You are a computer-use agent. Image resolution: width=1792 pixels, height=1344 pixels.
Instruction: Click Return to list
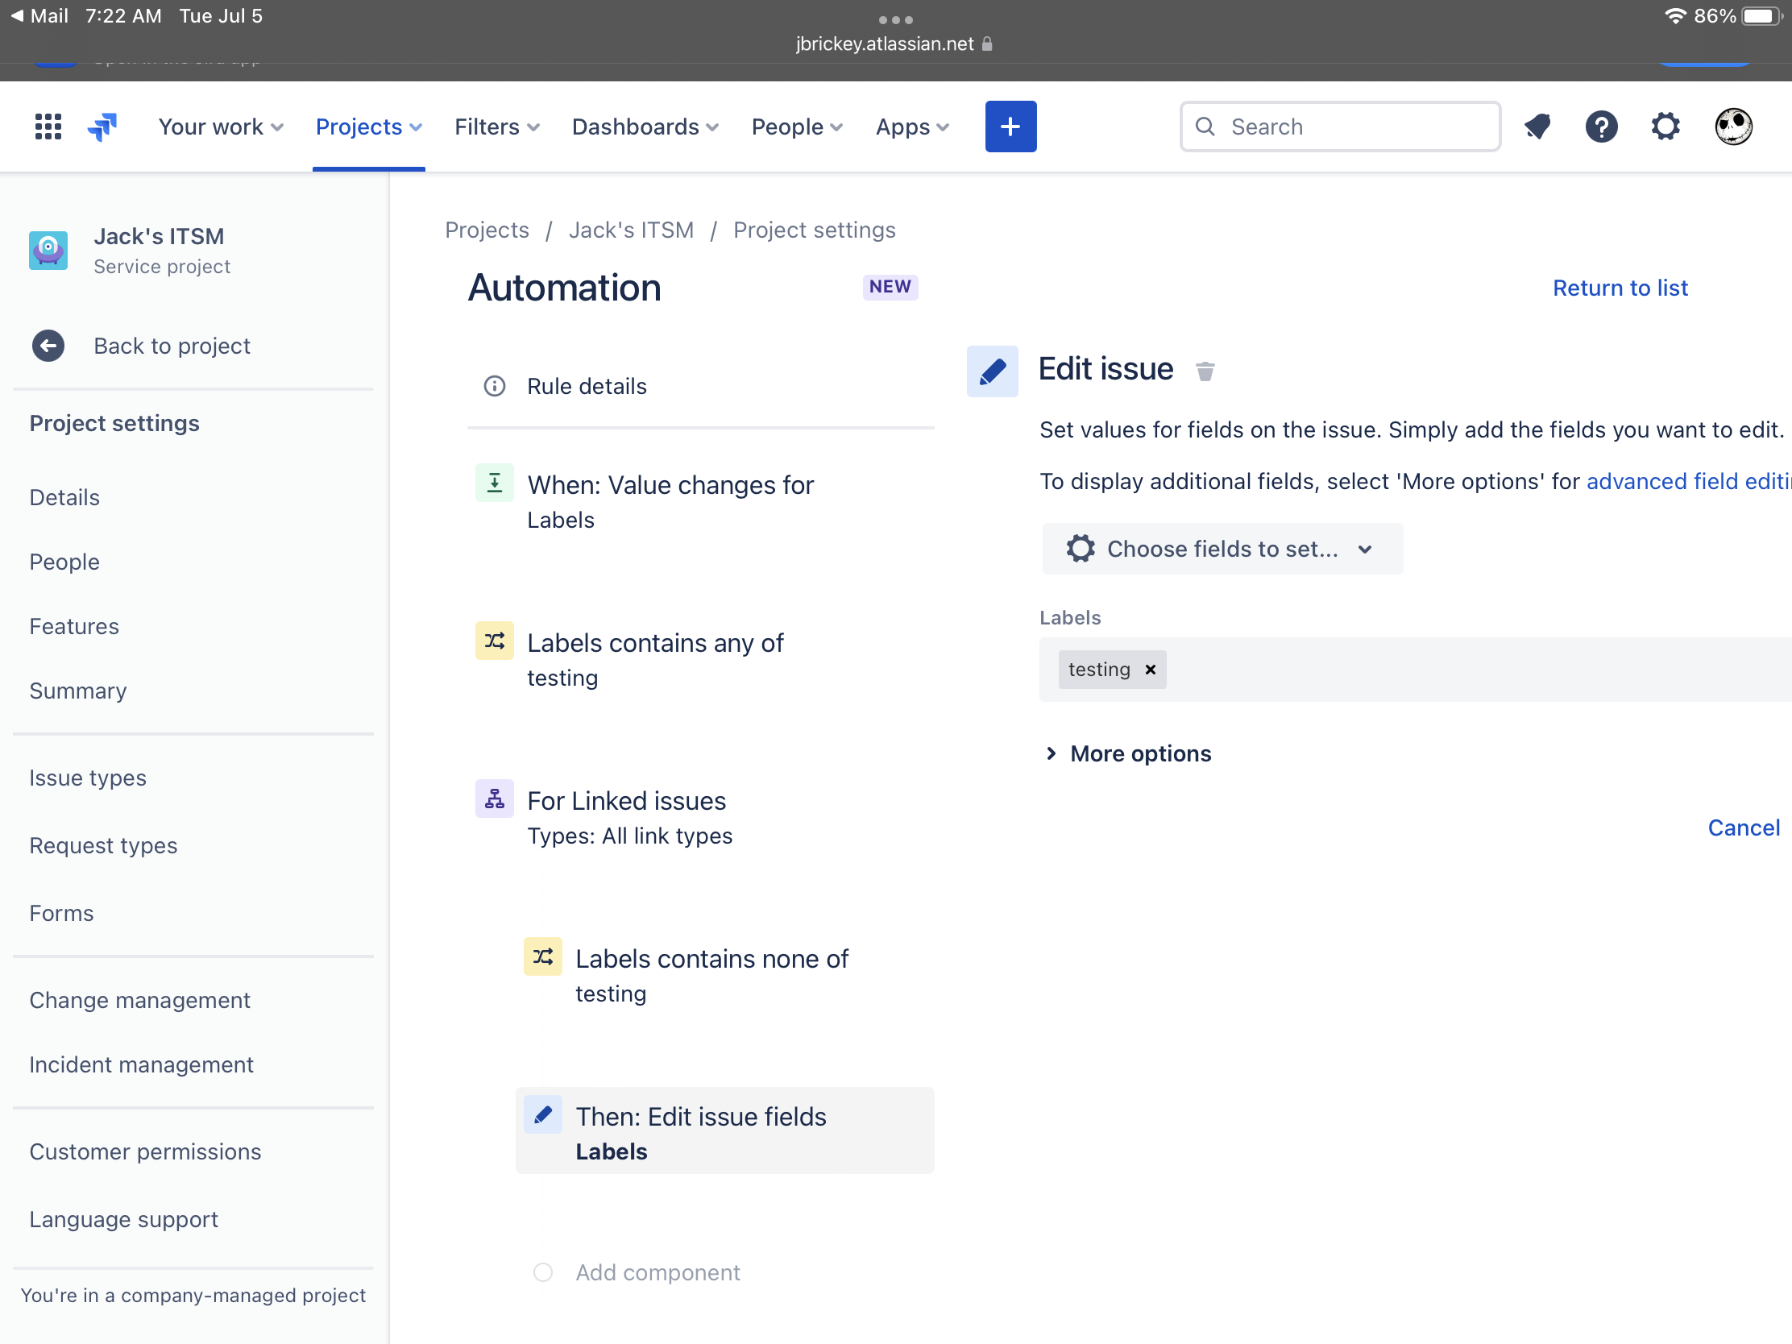[1620, 288]
